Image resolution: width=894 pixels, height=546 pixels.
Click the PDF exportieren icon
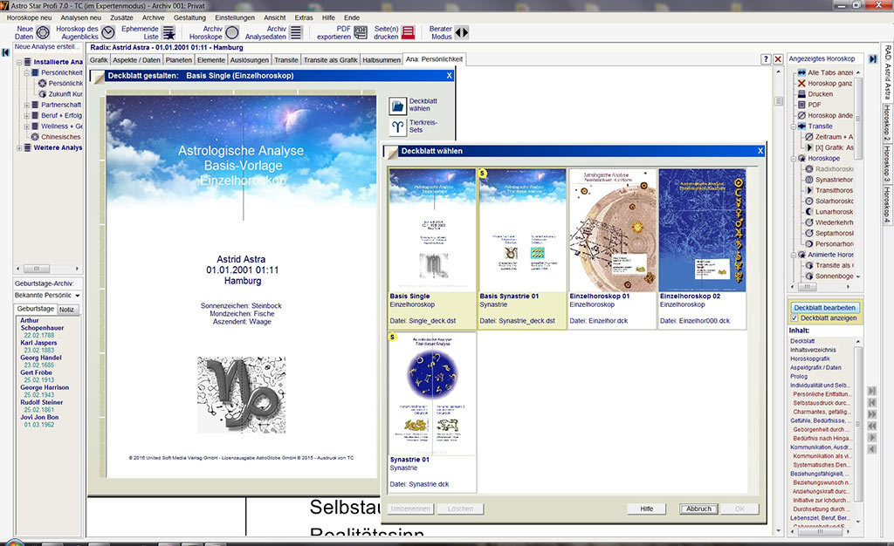[361, 32]
